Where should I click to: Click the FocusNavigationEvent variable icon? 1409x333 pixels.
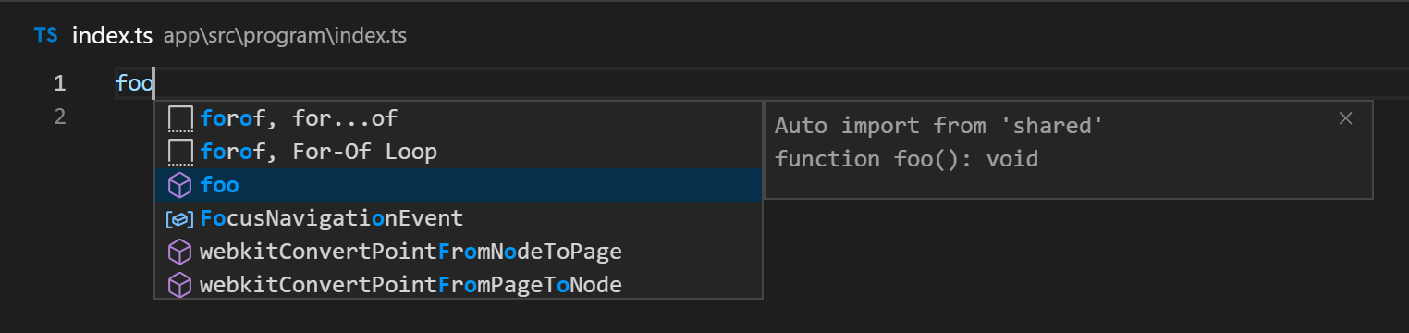coord(179,219)
